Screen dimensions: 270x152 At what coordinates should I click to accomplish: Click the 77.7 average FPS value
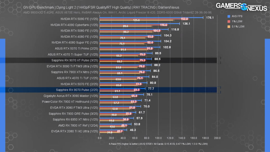click(151, 89)
